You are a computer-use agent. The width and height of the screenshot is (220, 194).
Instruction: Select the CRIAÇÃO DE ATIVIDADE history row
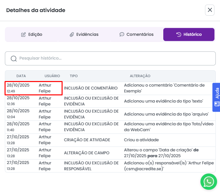click(x=87, y=140)
